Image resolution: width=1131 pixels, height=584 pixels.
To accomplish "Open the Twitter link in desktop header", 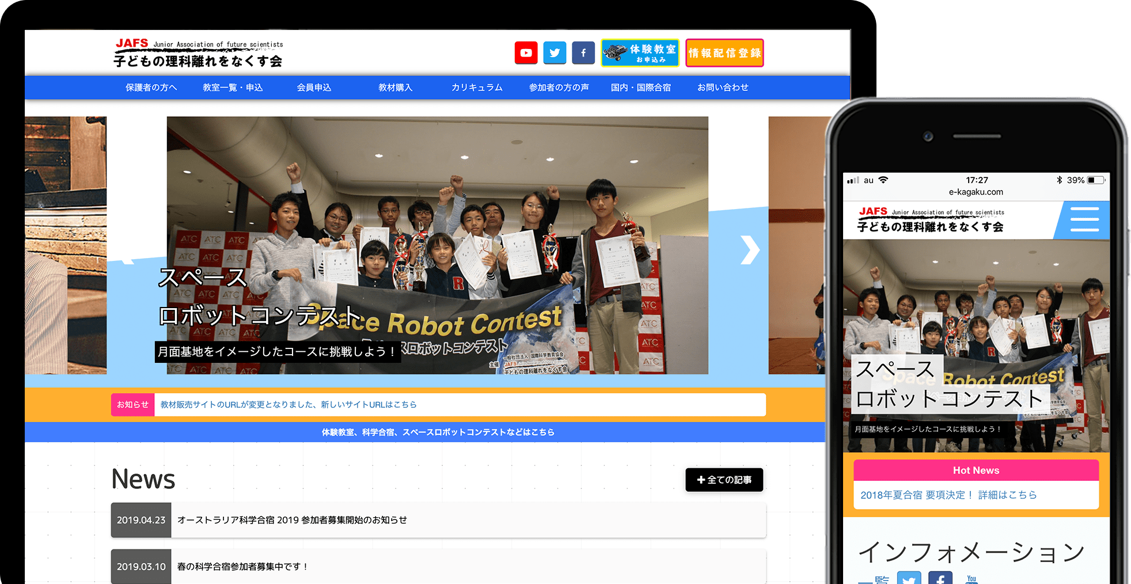I will 555,53.
